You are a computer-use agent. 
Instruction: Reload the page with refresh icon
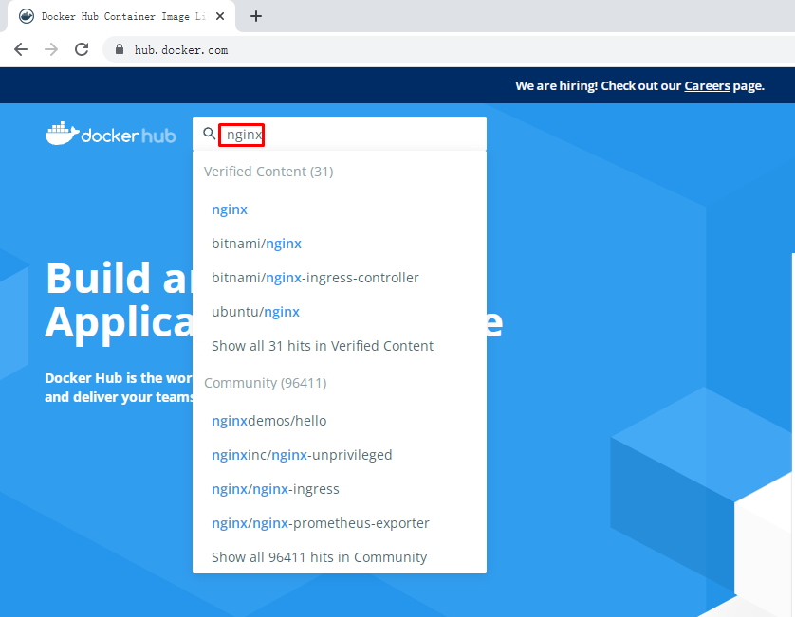click(x=82, y=49)
